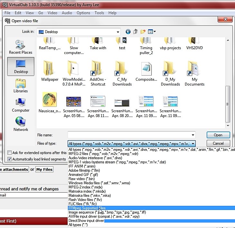Click the Cancel button

tap(218, 143)
